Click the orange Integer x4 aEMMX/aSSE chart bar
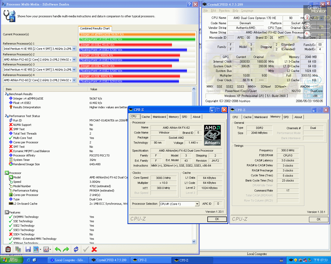The width and height of the screenshot is (331, 264). click(x=137, y=34)
